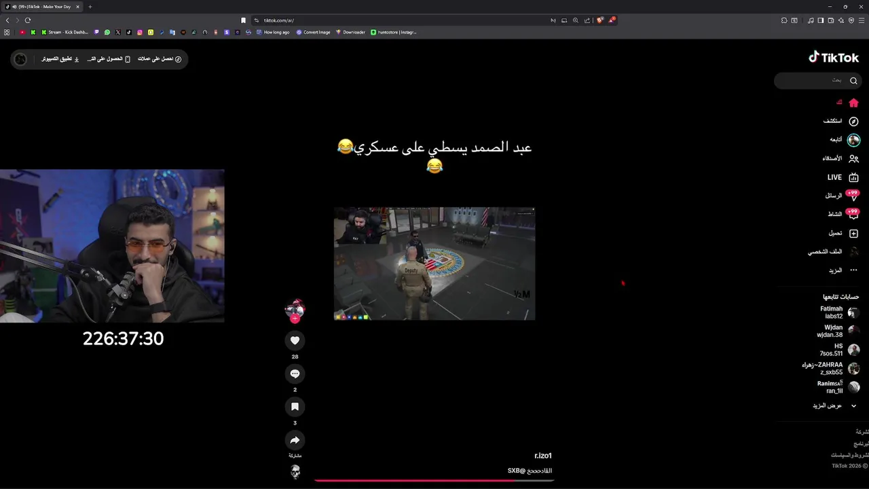Open the How long ago bookmark
The image size is (869, 489).
[272, 32]
